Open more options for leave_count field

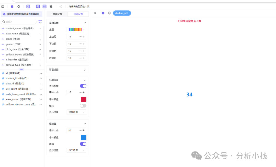41,100
